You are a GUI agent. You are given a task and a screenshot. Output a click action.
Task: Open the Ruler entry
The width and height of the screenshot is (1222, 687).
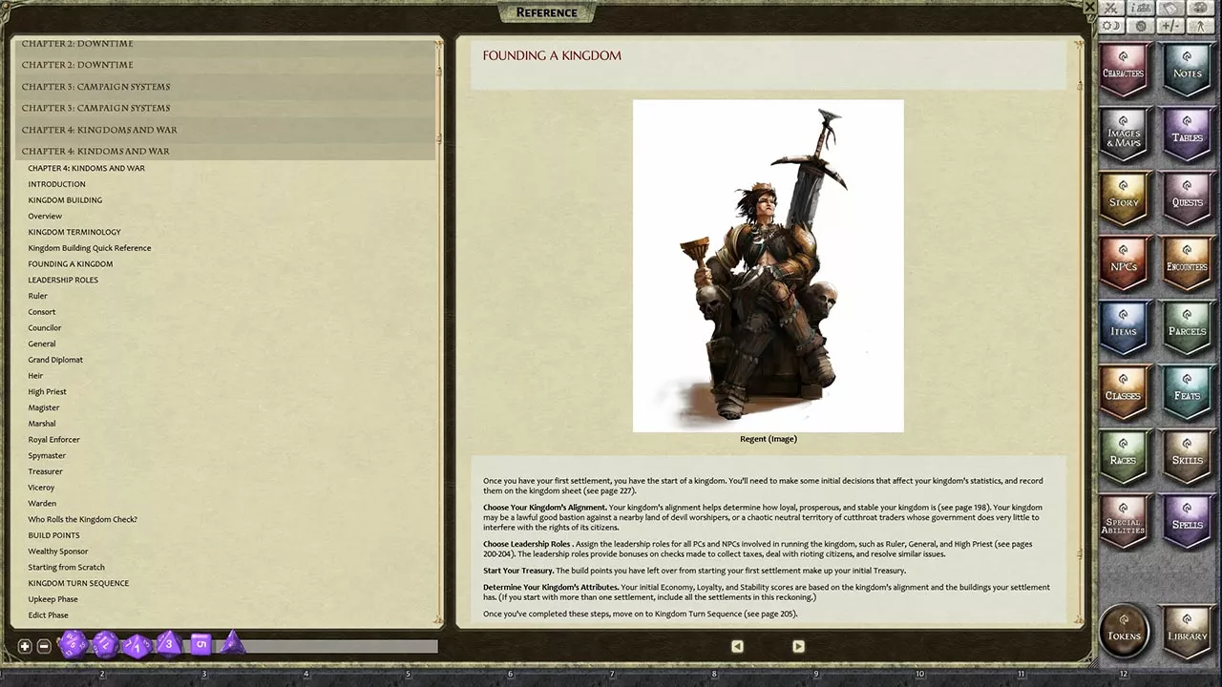coord(37,296)
